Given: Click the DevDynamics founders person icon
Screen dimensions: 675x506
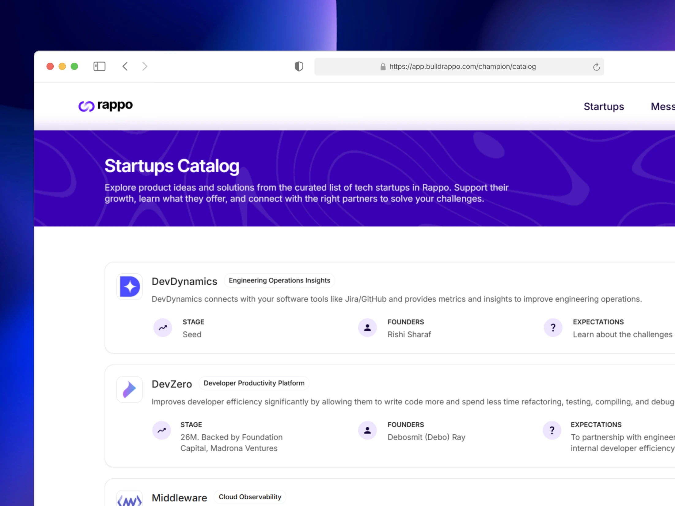Looking at the screenshot, I should click(x=367, y=328).
